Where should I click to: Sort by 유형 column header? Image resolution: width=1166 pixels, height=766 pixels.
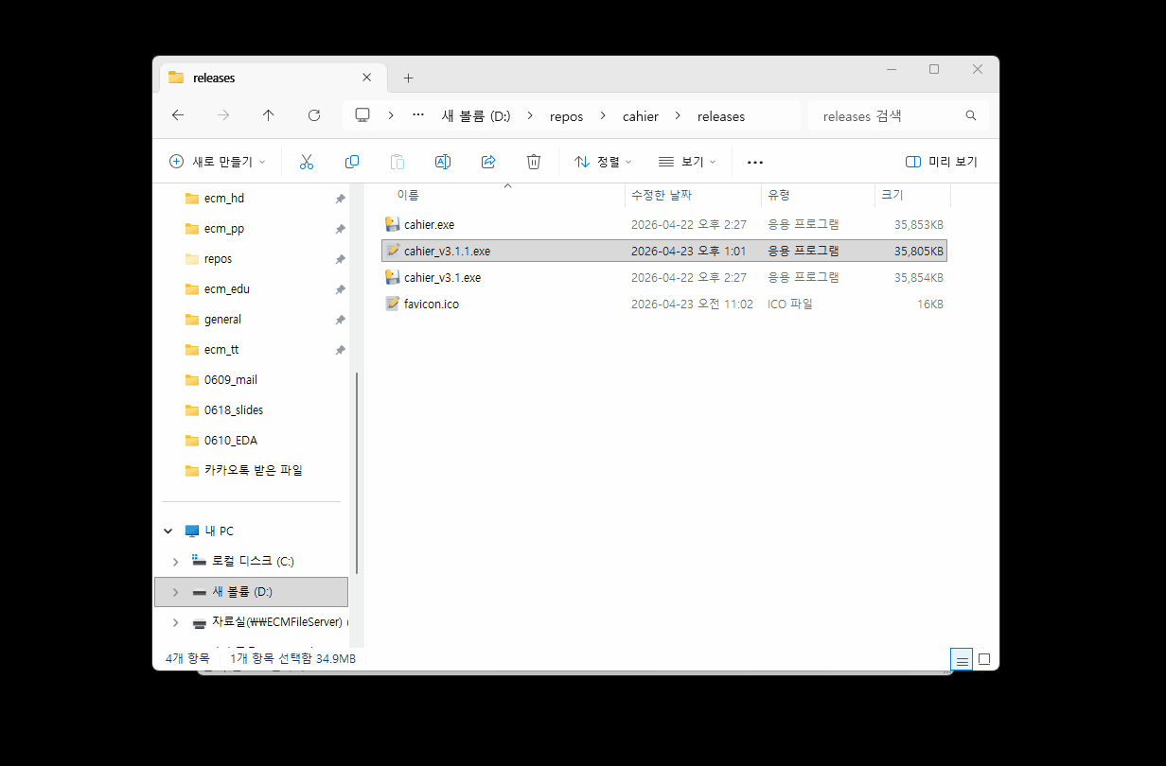pos(779,195)
